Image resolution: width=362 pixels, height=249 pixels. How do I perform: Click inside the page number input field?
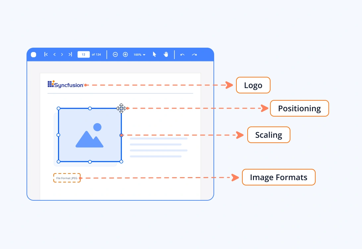coord(84,54)
